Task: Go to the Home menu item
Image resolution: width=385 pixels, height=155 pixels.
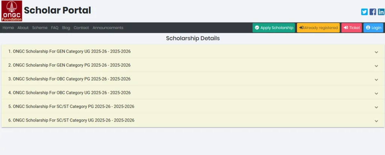Action: tap(8, 28)
